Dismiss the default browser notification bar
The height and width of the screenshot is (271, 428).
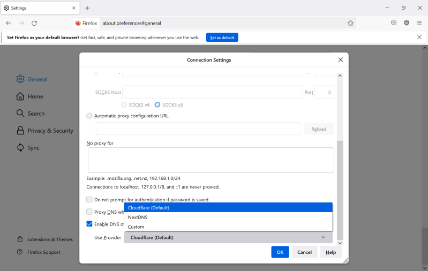[x=419, y=37]
